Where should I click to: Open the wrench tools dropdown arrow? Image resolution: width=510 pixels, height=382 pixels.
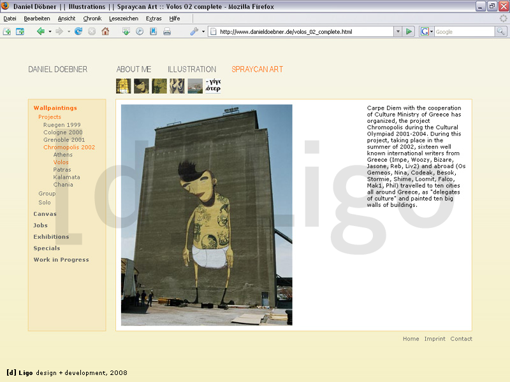pos(203,31)
